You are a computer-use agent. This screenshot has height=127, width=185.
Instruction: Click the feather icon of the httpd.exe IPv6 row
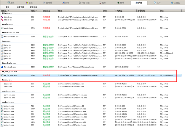(2, 20)
